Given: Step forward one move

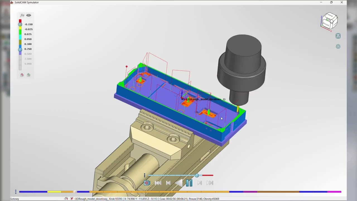Looking at the screenshot, I should [x=199, y=183].
